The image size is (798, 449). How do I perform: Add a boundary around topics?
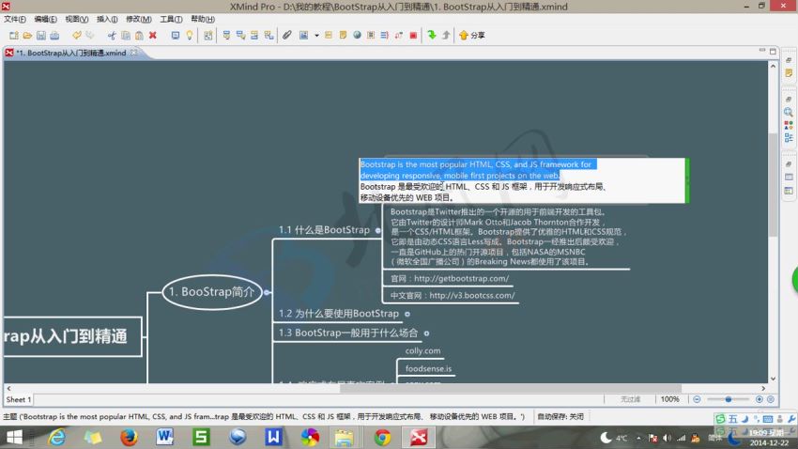click(371, 35)
